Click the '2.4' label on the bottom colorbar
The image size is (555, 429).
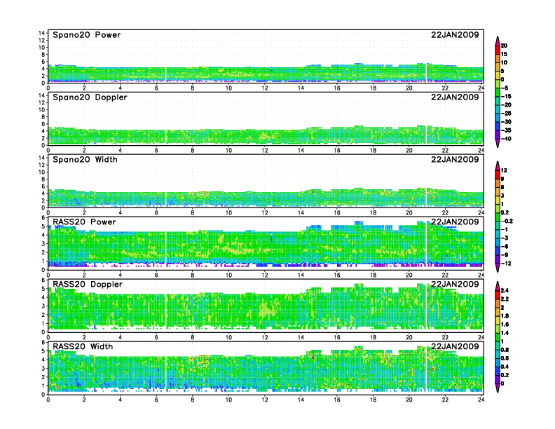[x=505, y=291]
